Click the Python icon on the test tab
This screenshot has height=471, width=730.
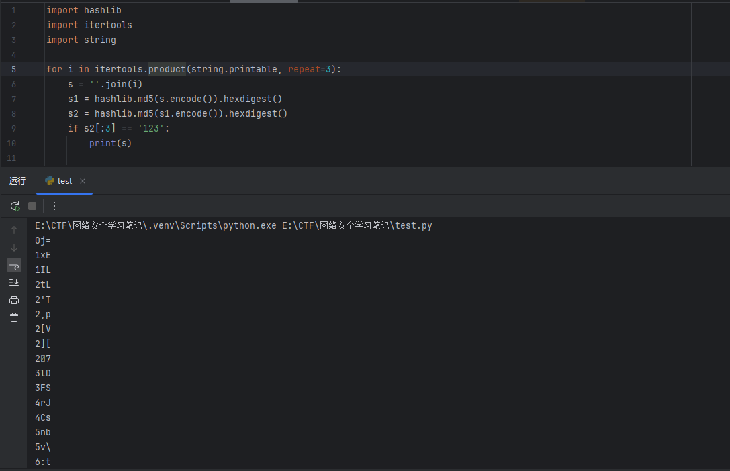50,181
